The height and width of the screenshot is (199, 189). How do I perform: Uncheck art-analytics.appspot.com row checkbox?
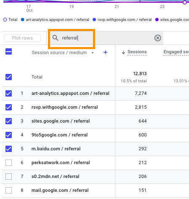(x=8, y=93)
